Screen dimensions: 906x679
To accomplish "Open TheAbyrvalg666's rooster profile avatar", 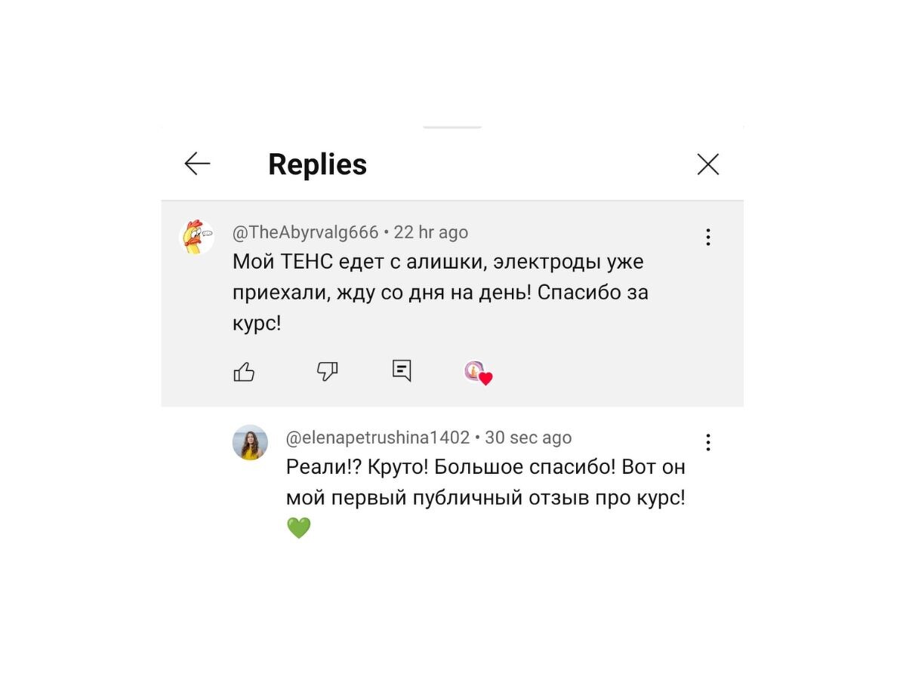I will (196, 237).
